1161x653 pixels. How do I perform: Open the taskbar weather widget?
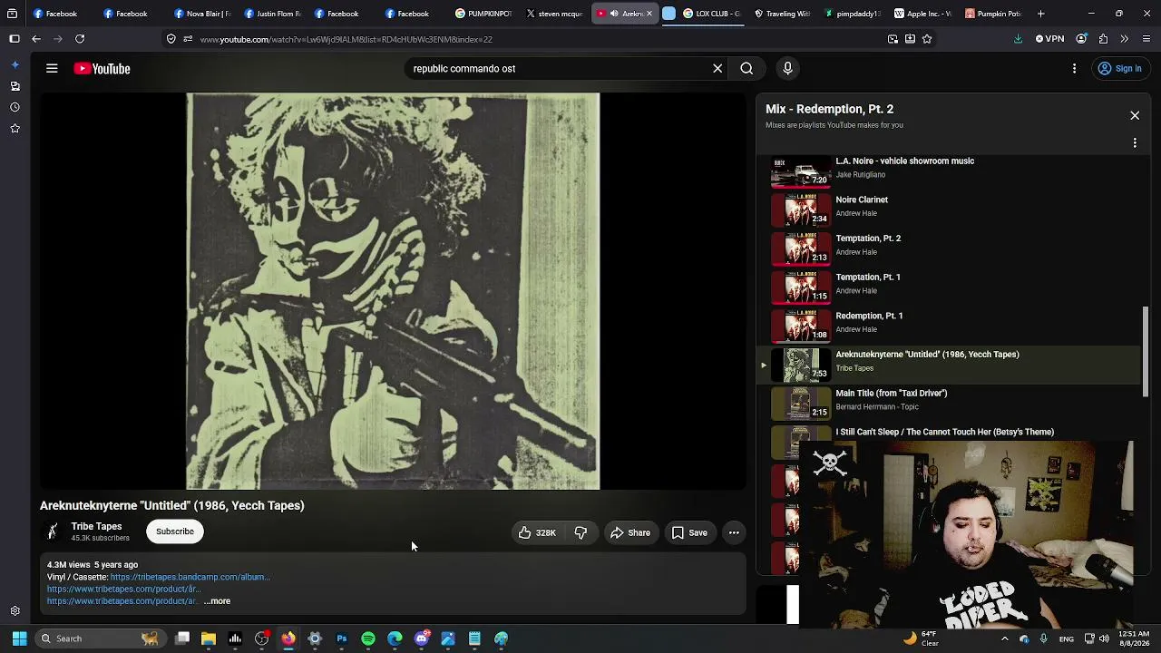coord(922,638)
